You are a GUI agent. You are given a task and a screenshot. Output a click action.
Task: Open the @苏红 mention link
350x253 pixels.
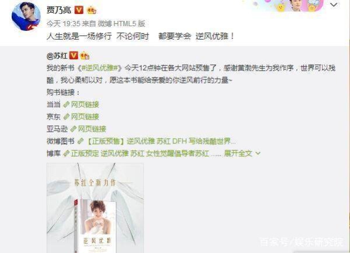coord(57,56)
